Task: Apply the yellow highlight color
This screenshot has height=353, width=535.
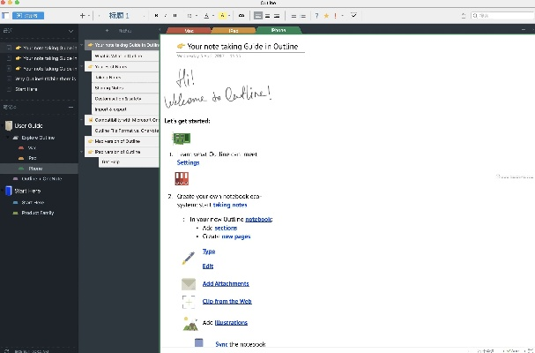Action: point(222,16)
